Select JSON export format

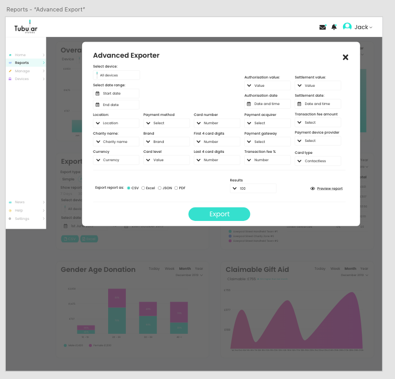point(160,188)
